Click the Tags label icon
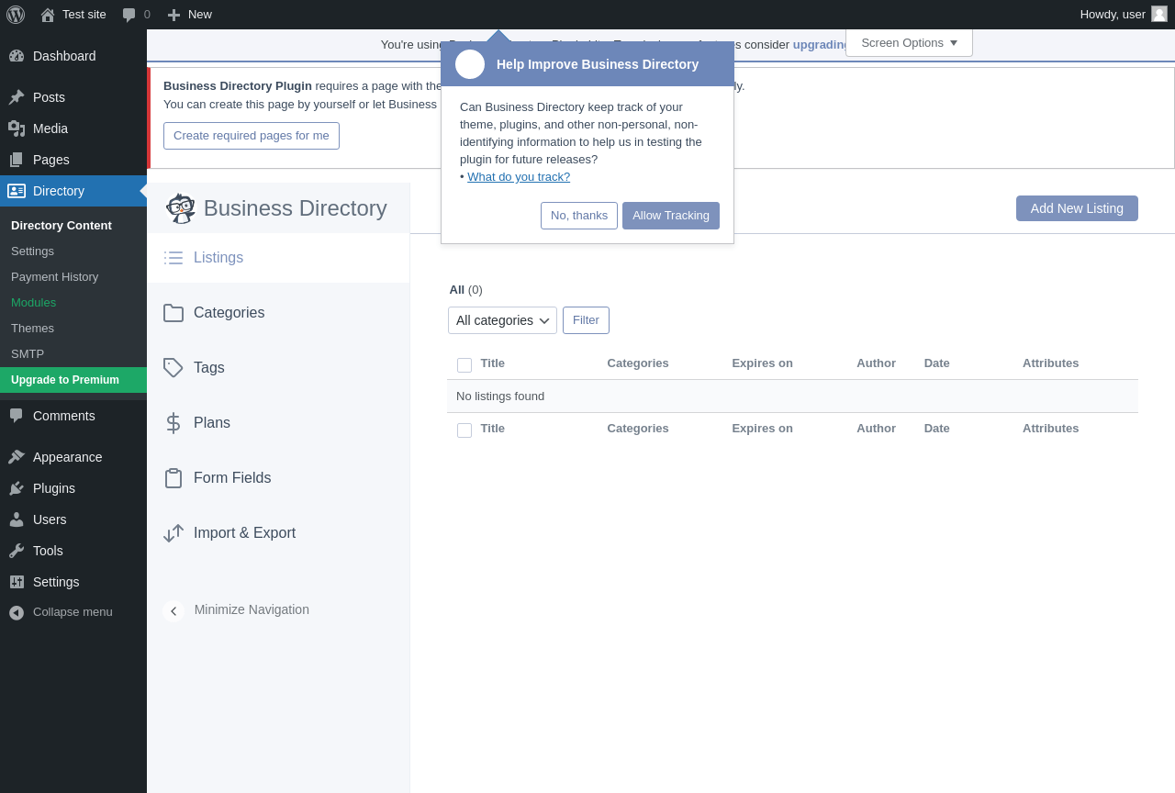The width and height of the screenshot is (1175, 793). click(x=173, y=368)
